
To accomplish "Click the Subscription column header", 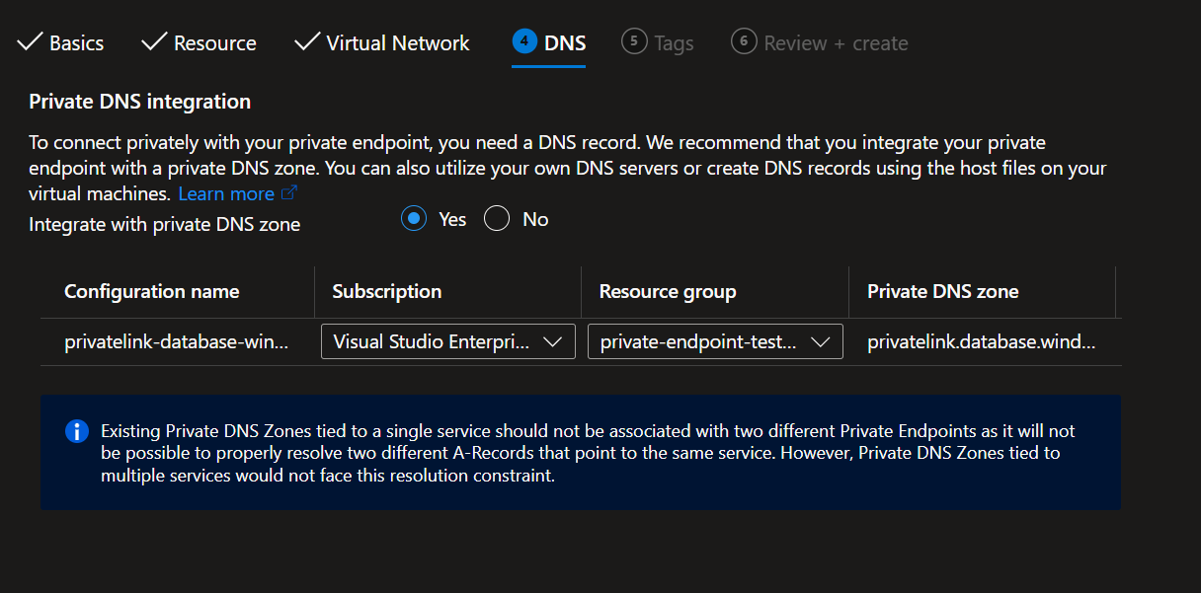I will coord(387,291).
